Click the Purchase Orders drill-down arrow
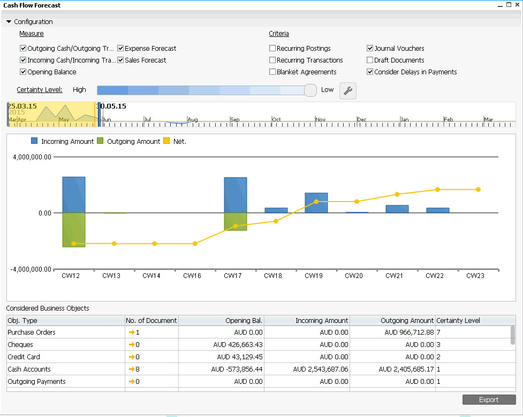 pos(131,333)
